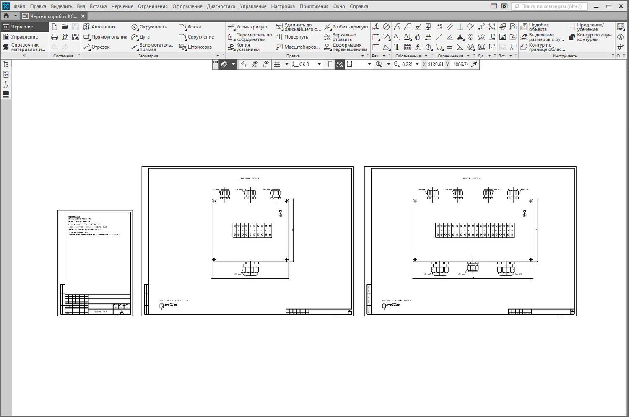Click the Повернуть rotate tool

click(292, 37)
